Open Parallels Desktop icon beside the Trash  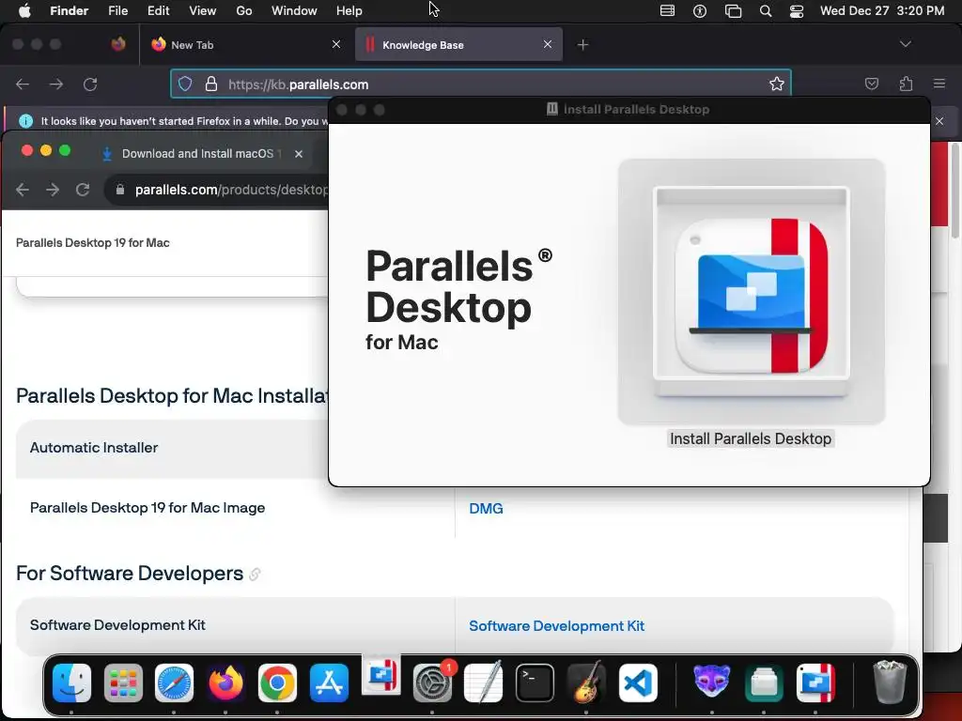[815, 683]
